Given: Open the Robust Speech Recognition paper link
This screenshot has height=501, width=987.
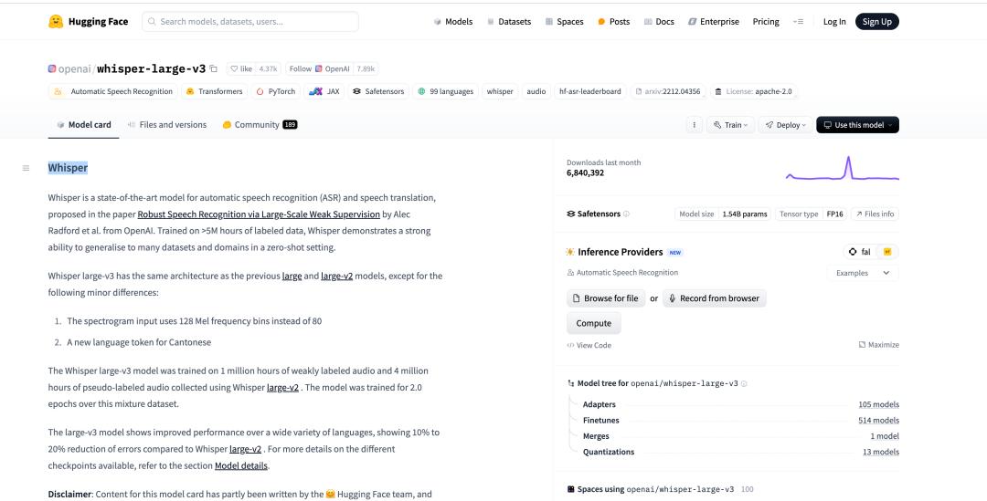Looking at the screenshot, I should pyautogui.click(x=259, y=215).
